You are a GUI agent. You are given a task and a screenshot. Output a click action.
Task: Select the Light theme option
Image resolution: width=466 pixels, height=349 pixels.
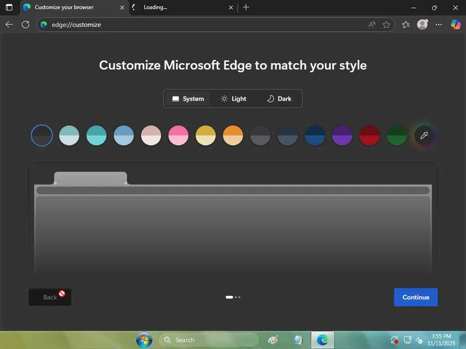233,99
